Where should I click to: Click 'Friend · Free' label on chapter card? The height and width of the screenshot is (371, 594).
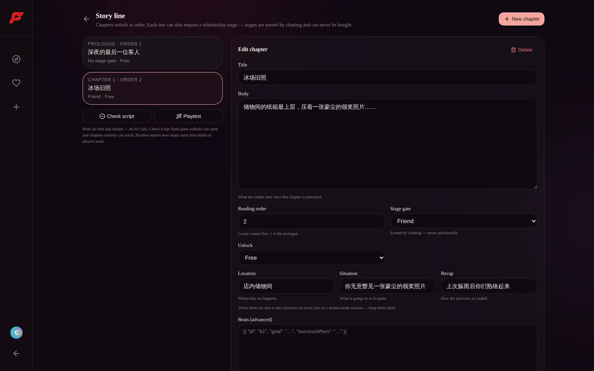tap(101, 97)
